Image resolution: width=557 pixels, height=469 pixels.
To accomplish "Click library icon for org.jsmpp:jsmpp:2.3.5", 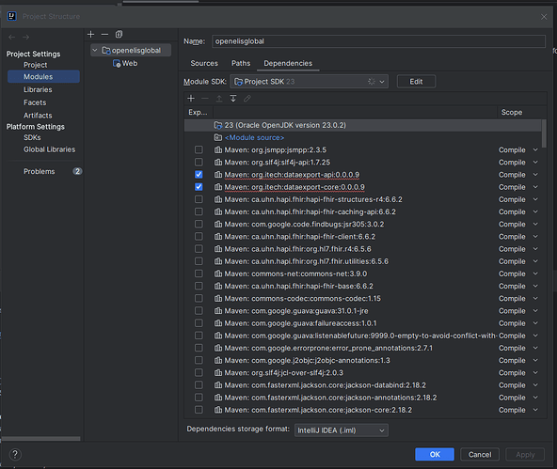I will [218, 150].
